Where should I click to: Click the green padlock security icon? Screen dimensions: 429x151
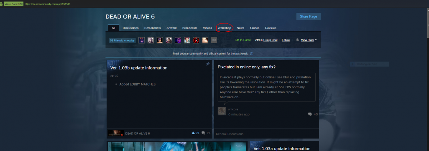2,4
